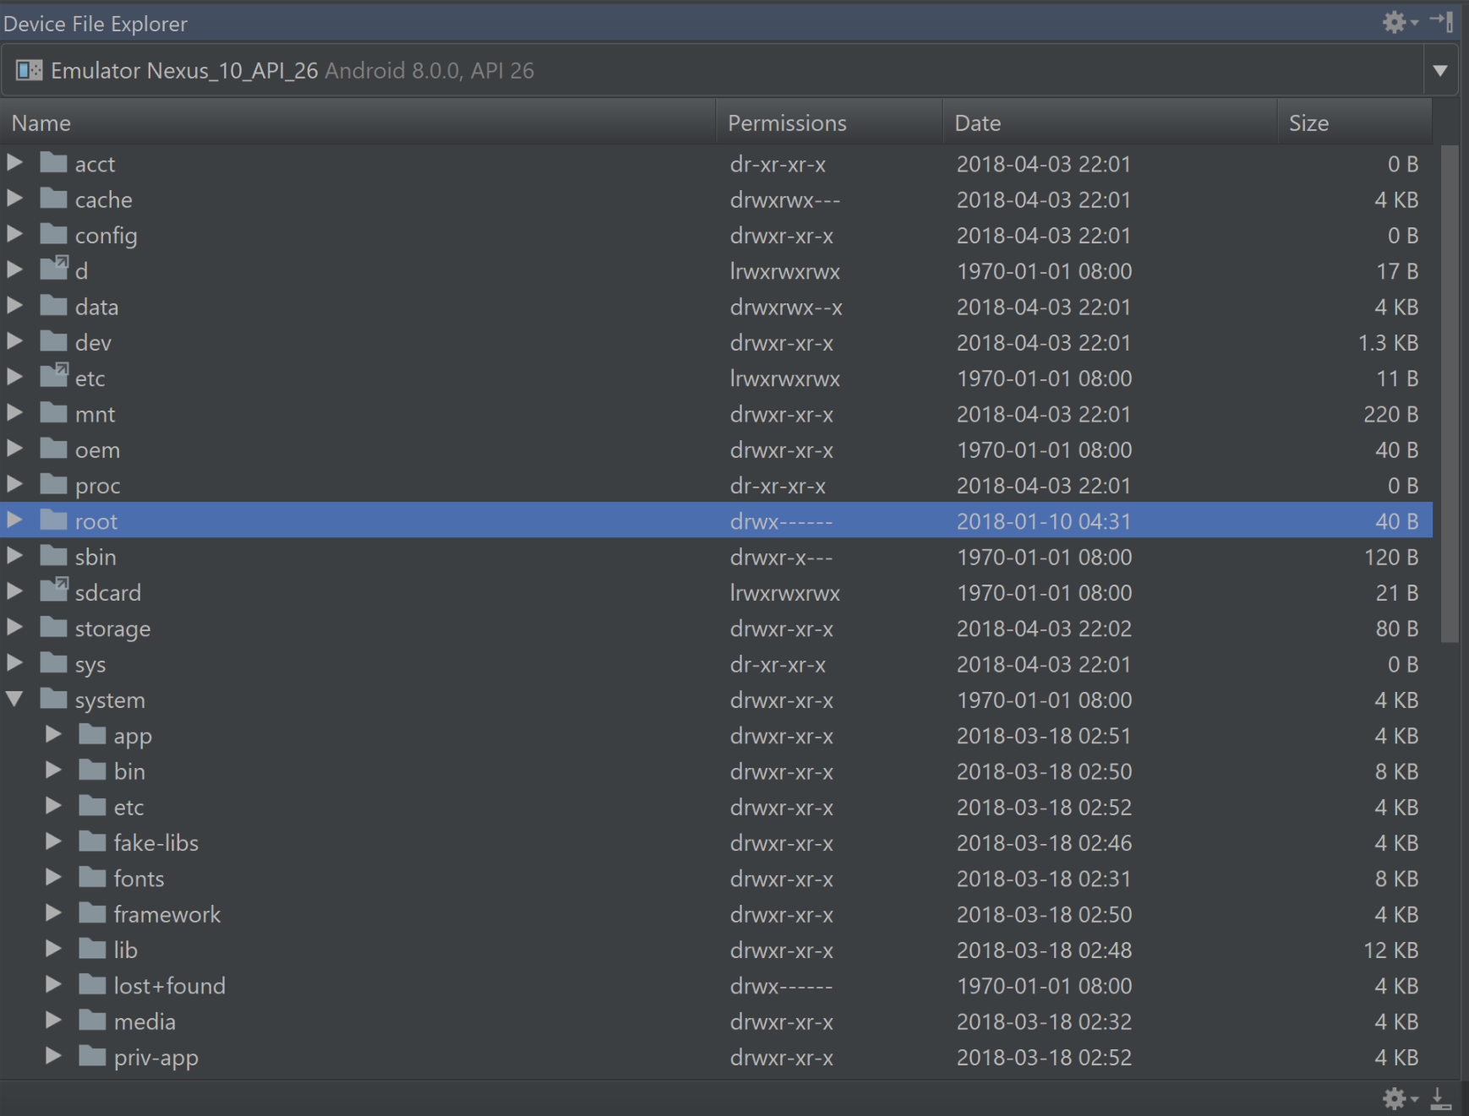1469x1116 pixels.
Task: Click the hide panel arrow icon
Action: (x=1442, y=22)
